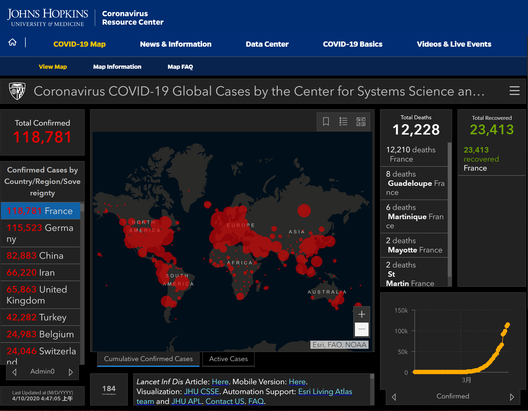Show the map legend list icon

coord(343,121)
